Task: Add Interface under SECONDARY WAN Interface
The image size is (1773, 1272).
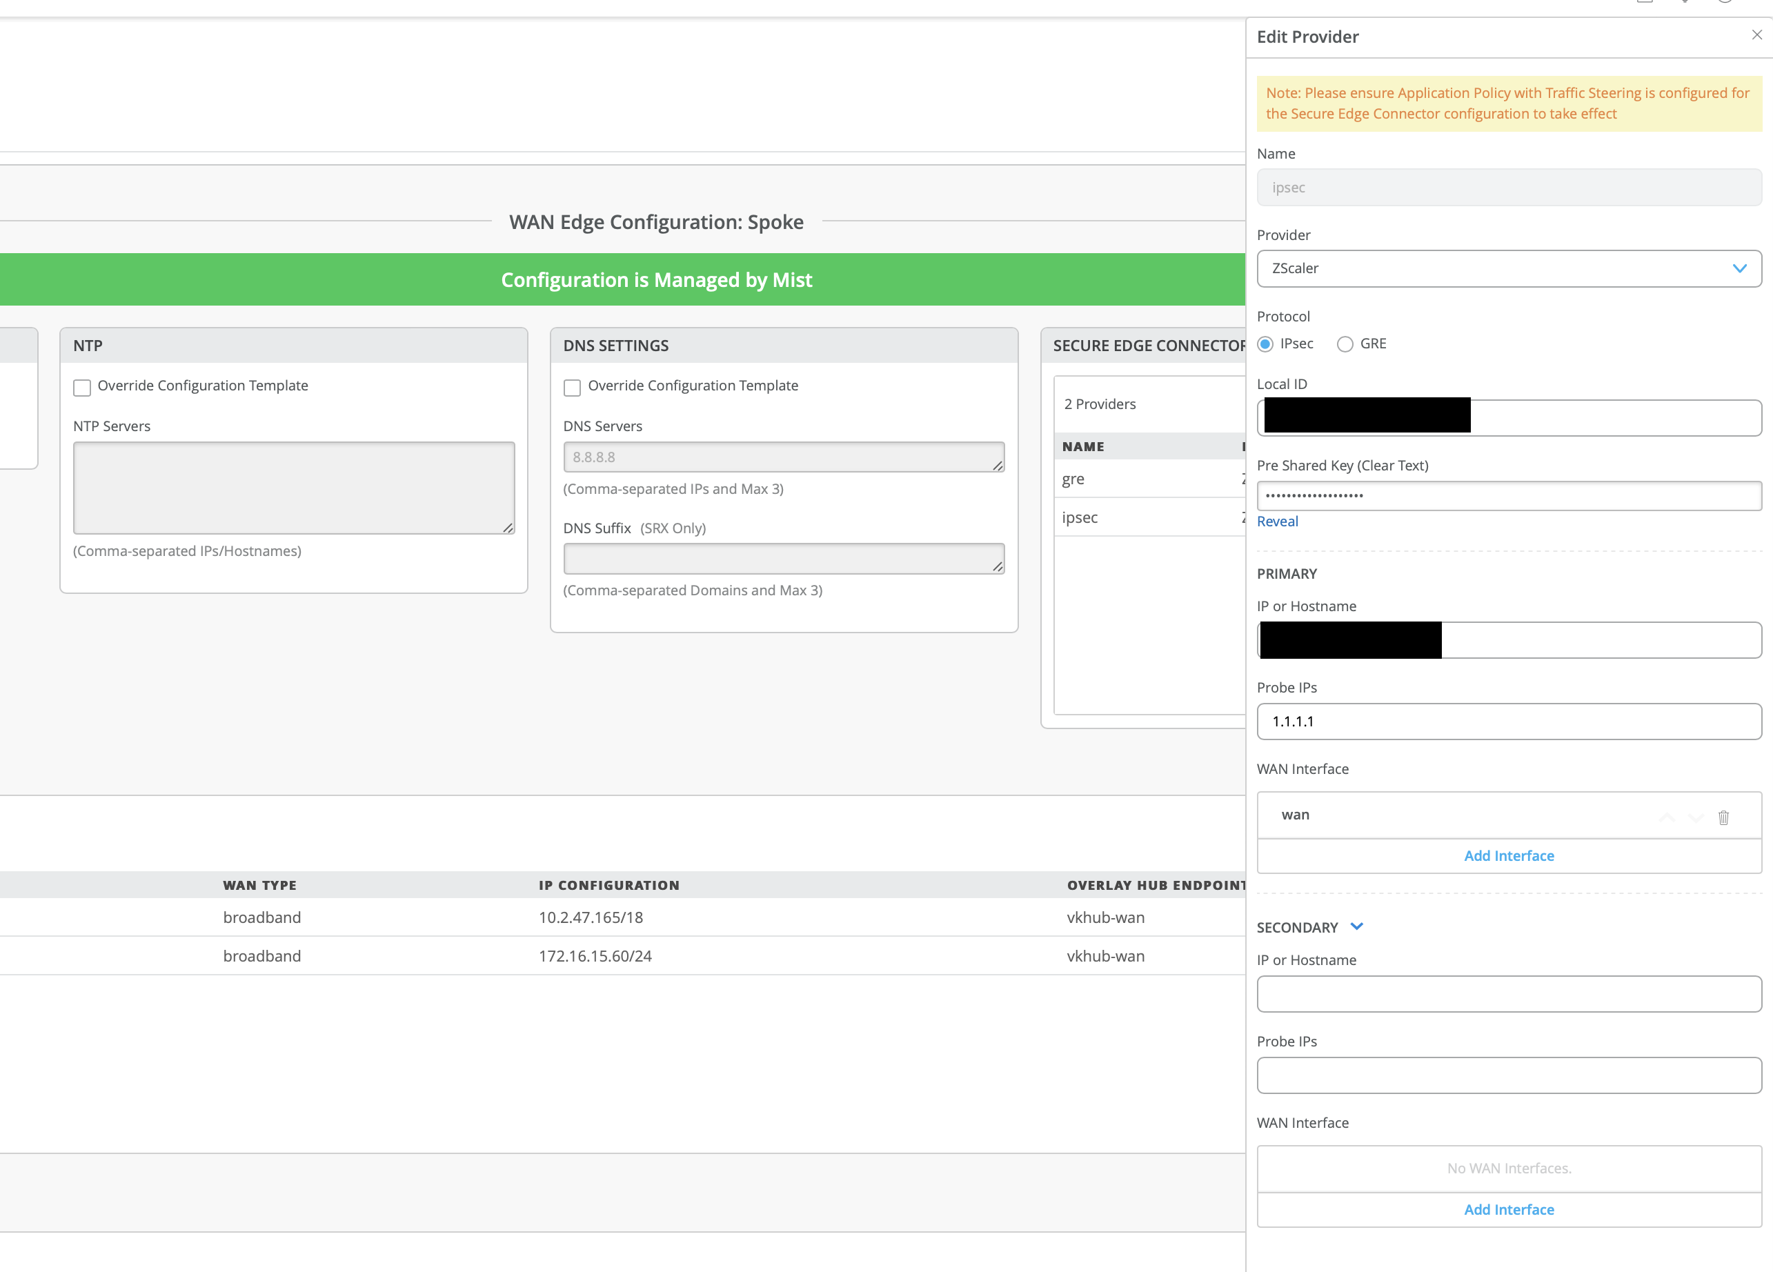Action: (1508, 1209)
